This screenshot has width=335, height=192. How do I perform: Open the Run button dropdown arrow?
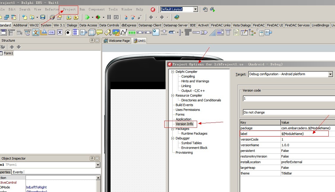[92, 17]
